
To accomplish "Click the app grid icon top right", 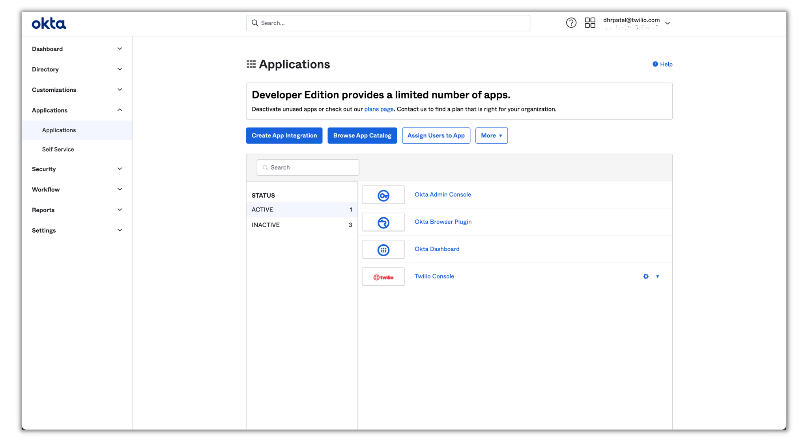I will 589,23.
